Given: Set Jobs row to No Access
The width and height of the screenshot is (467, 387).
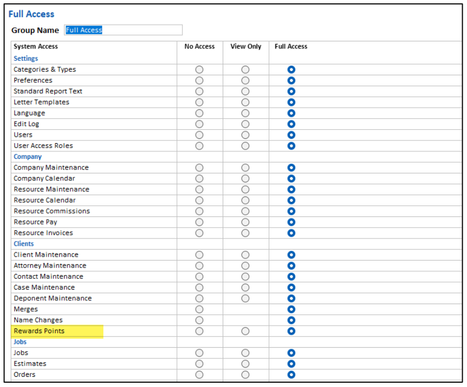Looking at the screenshot, I should (x=199, y=353).
